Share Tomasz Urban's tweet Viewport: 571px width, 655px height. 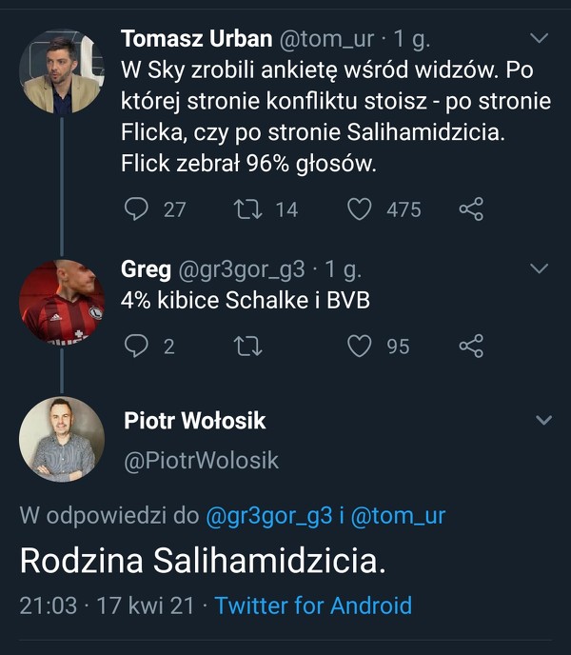(x=471, y=208)
